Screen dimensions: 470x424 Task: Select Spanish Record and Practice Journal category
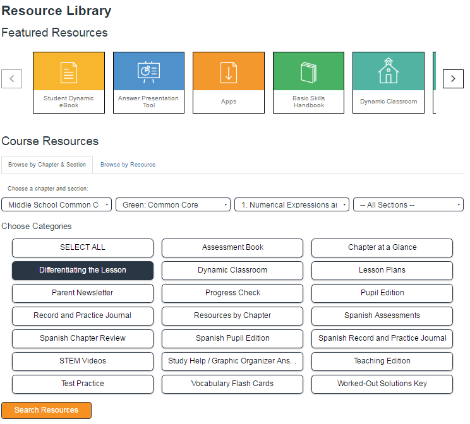click(x=382, y=339)
